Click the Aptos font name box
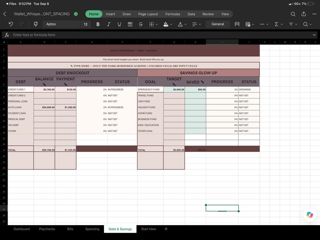The width and height of the screenshot is (320, 240). [61, 24]
